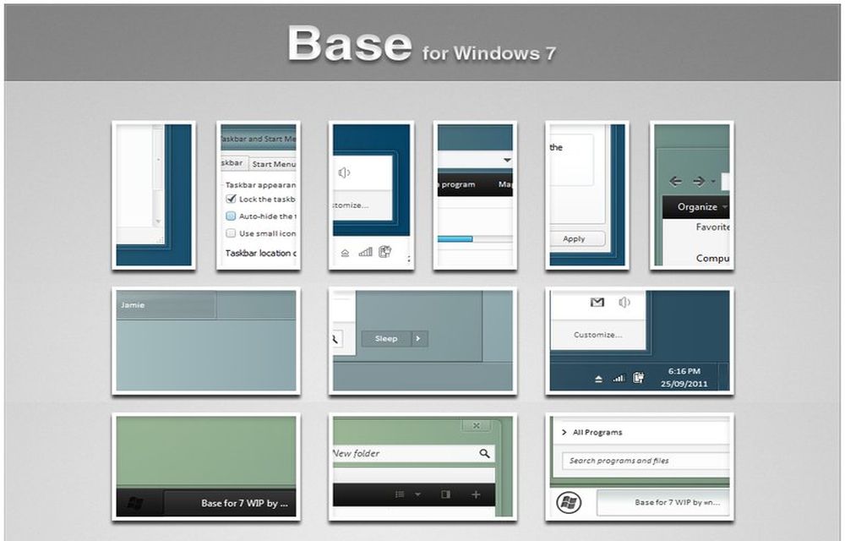Open the Customize link under the tray popup
The image size is (845, 541).
point(597,335)
